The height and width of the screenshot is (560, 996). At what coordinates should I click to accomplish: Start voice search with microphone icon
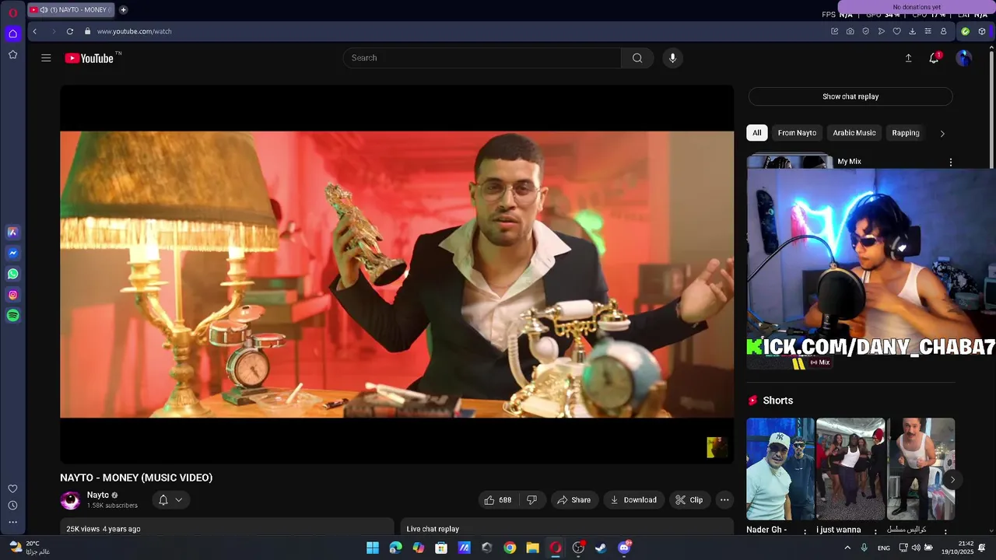click(672, 58)
